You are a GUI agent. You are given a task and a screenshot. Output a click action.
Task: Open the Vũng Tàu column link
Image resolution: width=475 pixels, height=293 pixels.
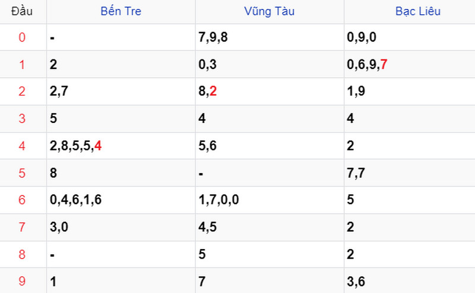(270, 11)
